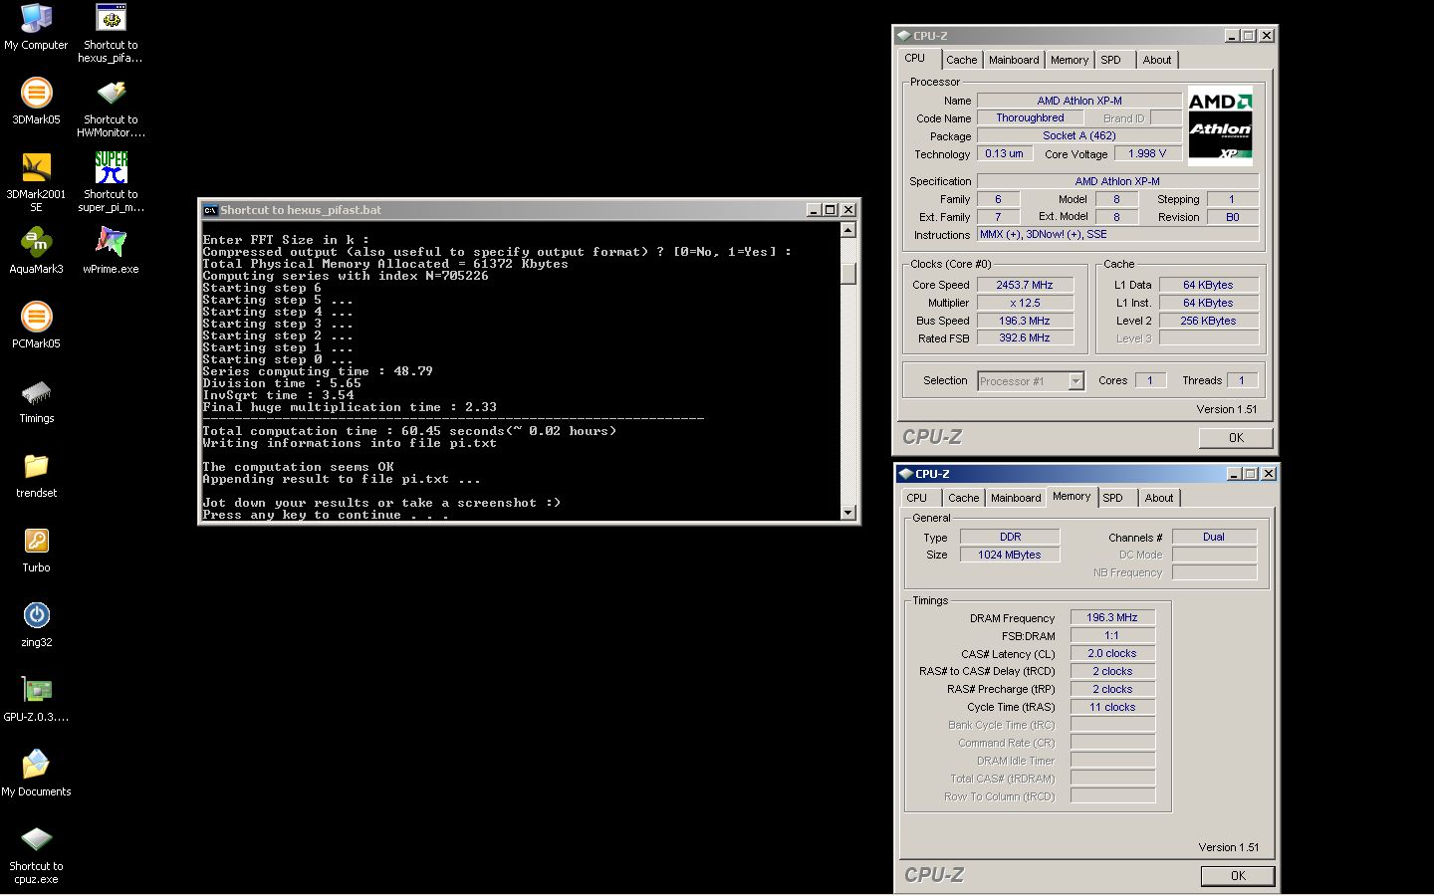Click the Cycle Time 11 clocks value
Screen dimensions: 1434x896
click(x=1112, y=707)
